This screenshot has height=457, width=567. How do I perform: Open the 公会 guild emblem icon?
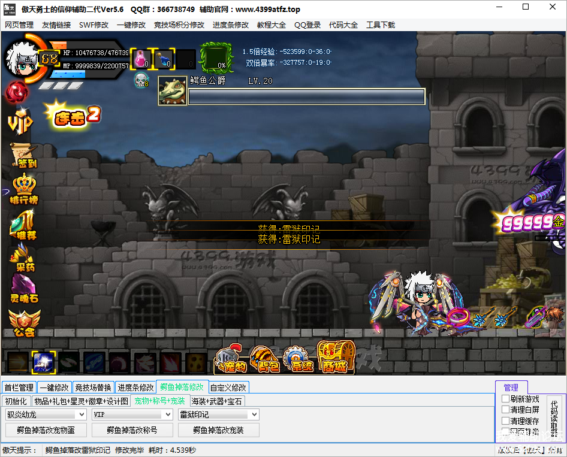click(x=24, y=323)
